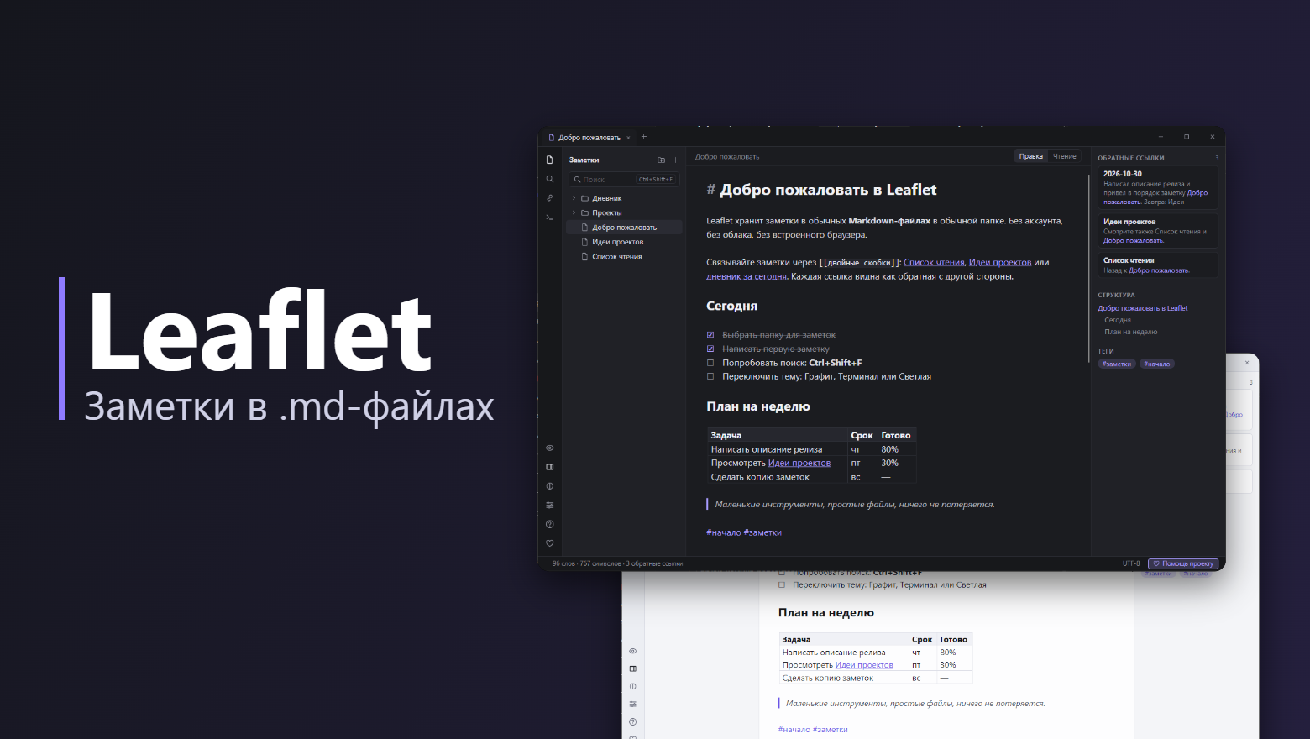Open the files view icon in the dark window's activity bar

point(550,160)
